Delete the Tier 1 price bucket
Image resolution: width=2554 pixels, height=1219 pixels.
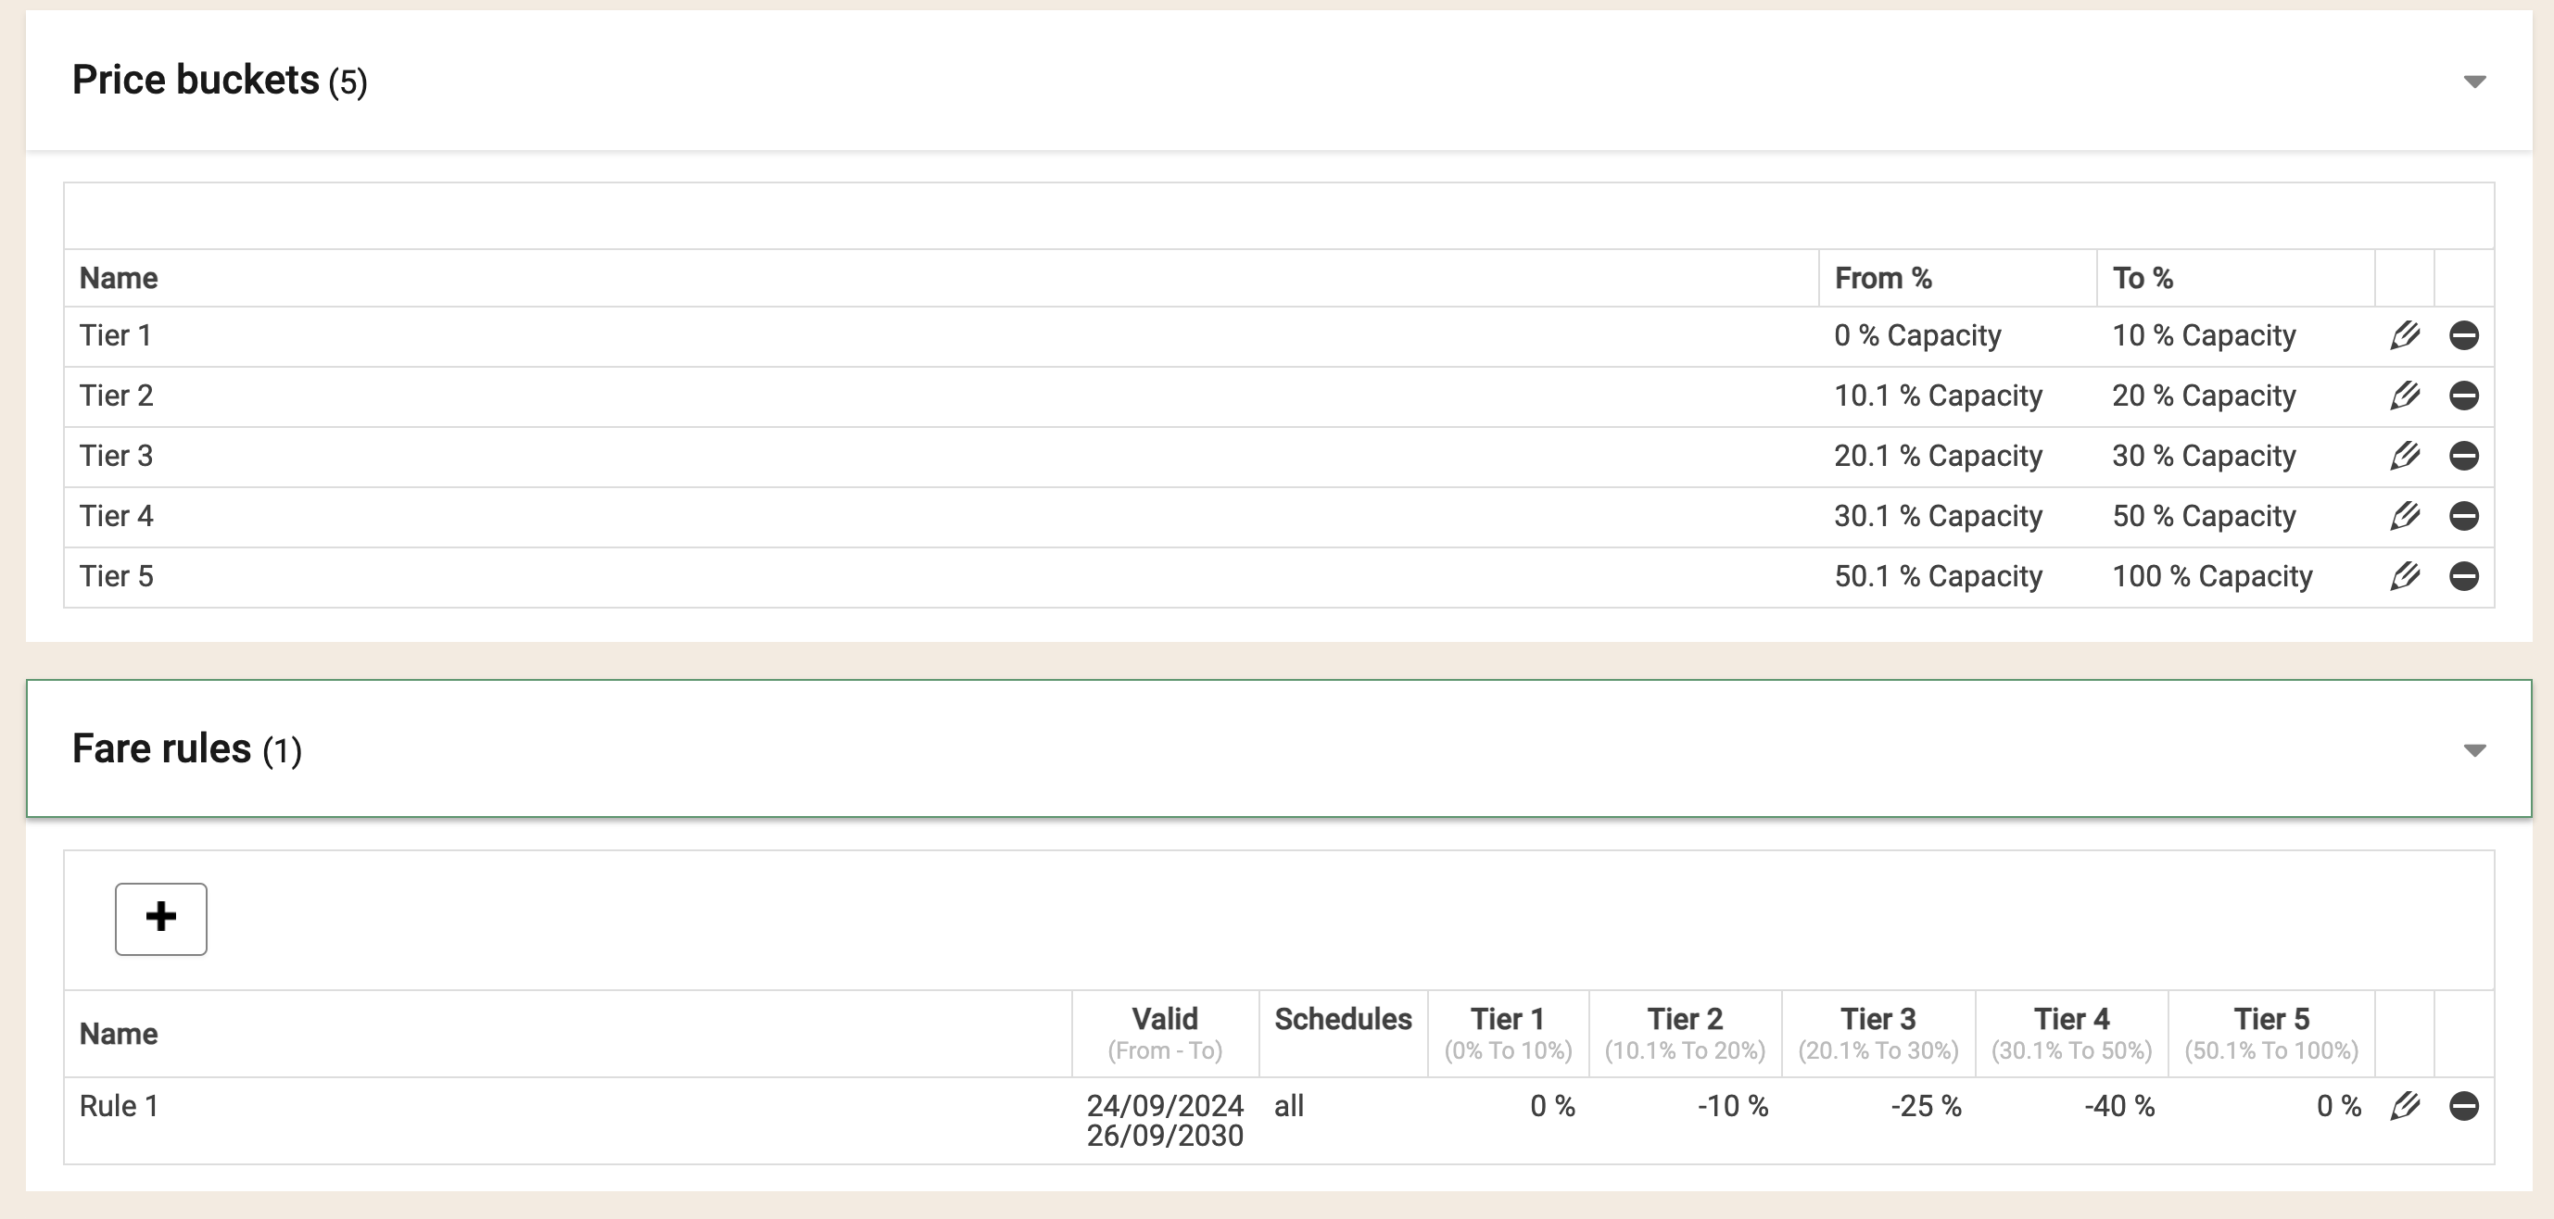click(2464, 336)
